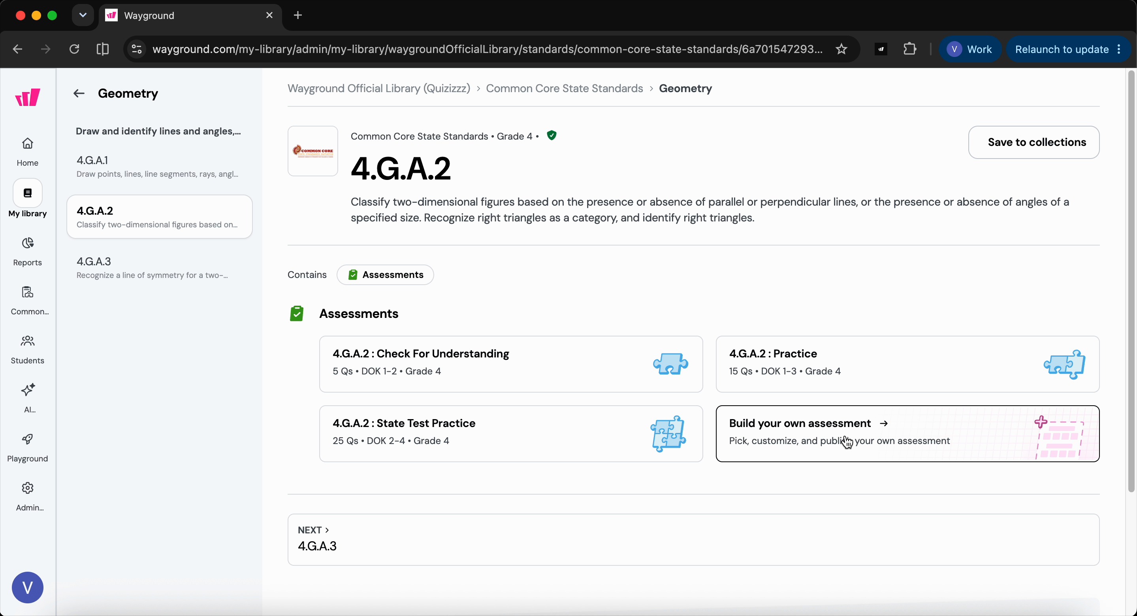Open the Relaunch to update menu dots
Viewport: 1137px width, 616px height.
click(x=1119, y=49)
